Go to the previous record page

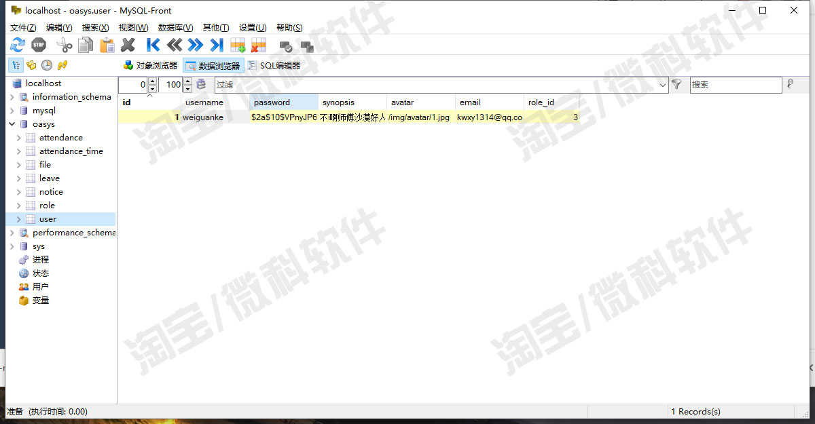coord(175,45)
